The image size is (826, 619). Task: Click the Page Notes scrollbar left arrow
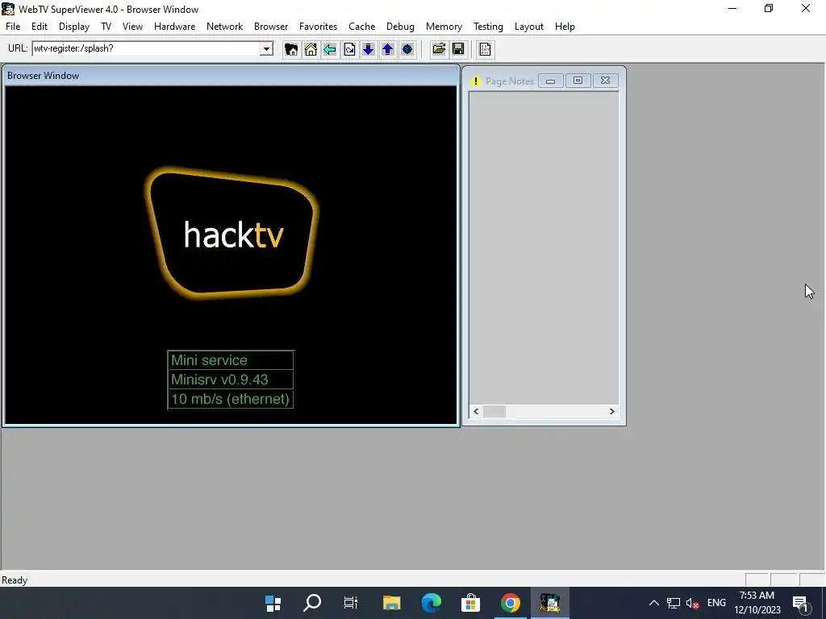pos(476,412)
